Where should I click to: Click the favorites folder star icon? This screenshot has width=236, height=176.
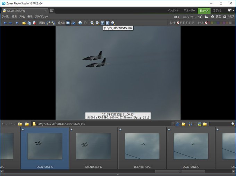(184, 124)
